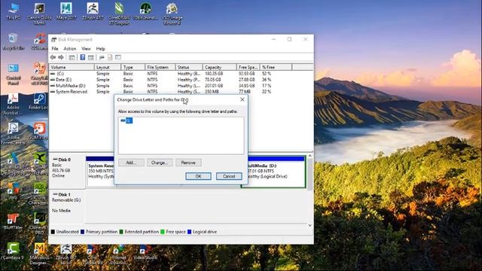Sort by the Volume column header
Image resolution: width=482 pixels, height=271 pixels.
72,67
